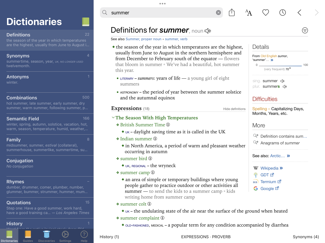Open text size settings icon
This screenshot has height=243, width=325.
248,13
